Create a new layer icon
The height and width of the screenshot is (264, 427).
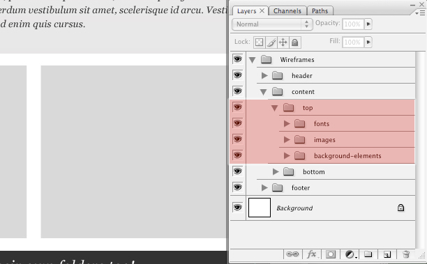click(387, 254)
